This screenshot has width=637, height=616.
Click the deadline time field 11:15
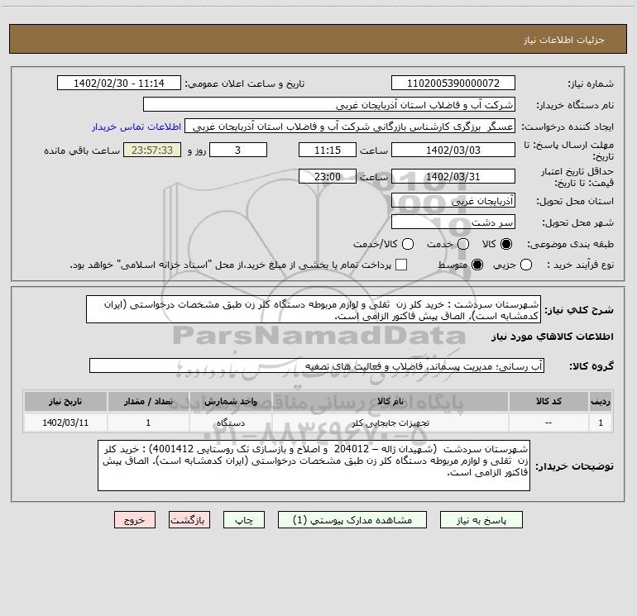(x=328, y=150)
